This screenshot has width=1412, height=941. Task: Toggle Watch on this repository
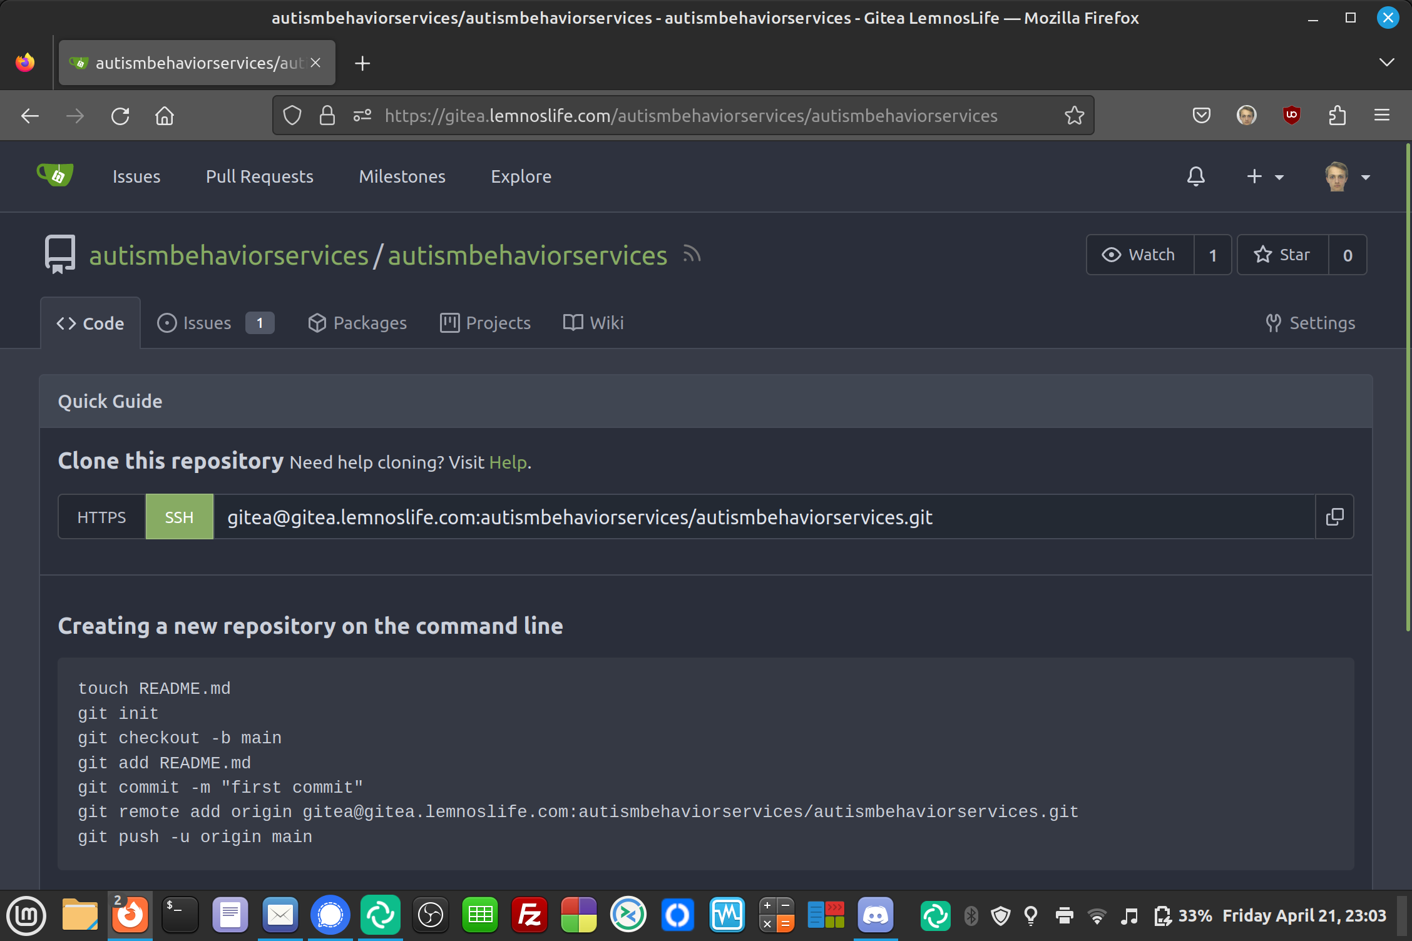pyautogui.click(x=1140, y=255)
